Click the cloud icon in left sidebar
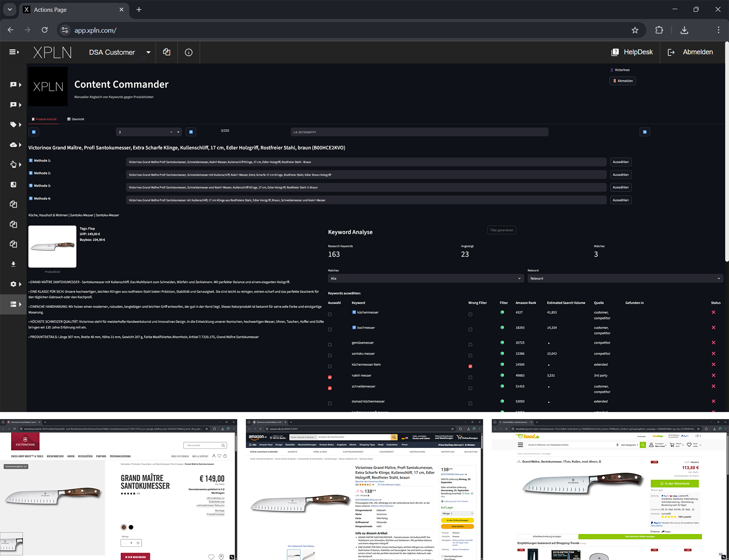729x560 pixels. point(14,145)
